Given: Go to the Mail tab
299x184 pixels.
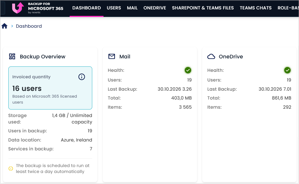Looking at the screenshot, I should 132,8.
